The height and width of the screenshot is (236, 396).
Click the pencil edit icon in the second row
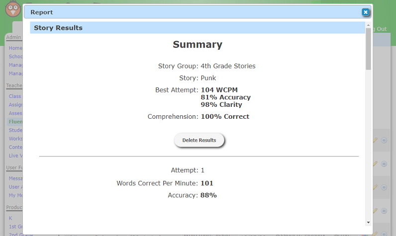[x=376, y=163]
